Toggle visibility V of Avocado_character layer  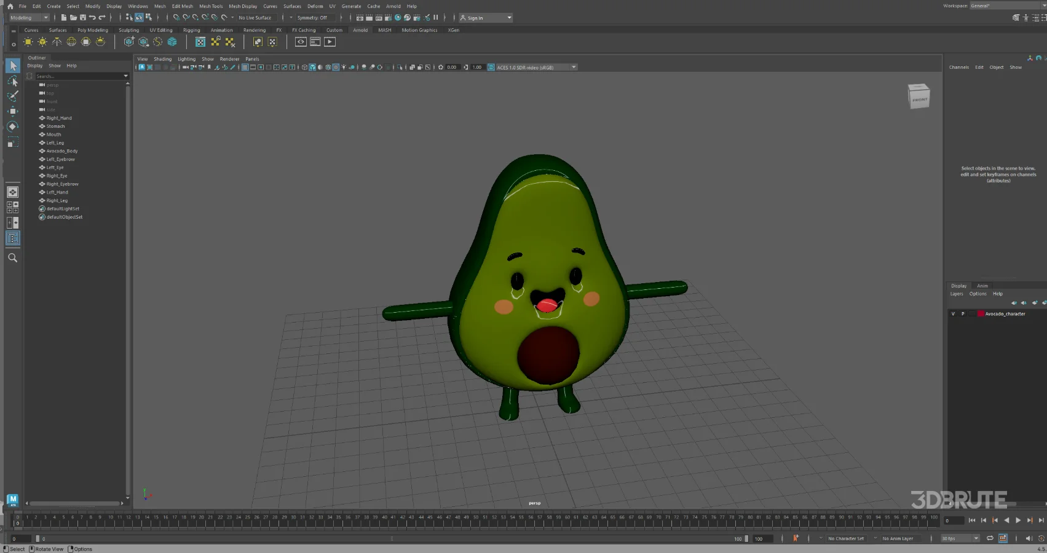(953, 314)
